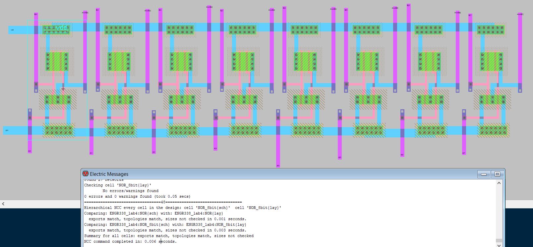Click the Electric Messages window icon
This screenshot has width=533, height=247.
point(86,174)
